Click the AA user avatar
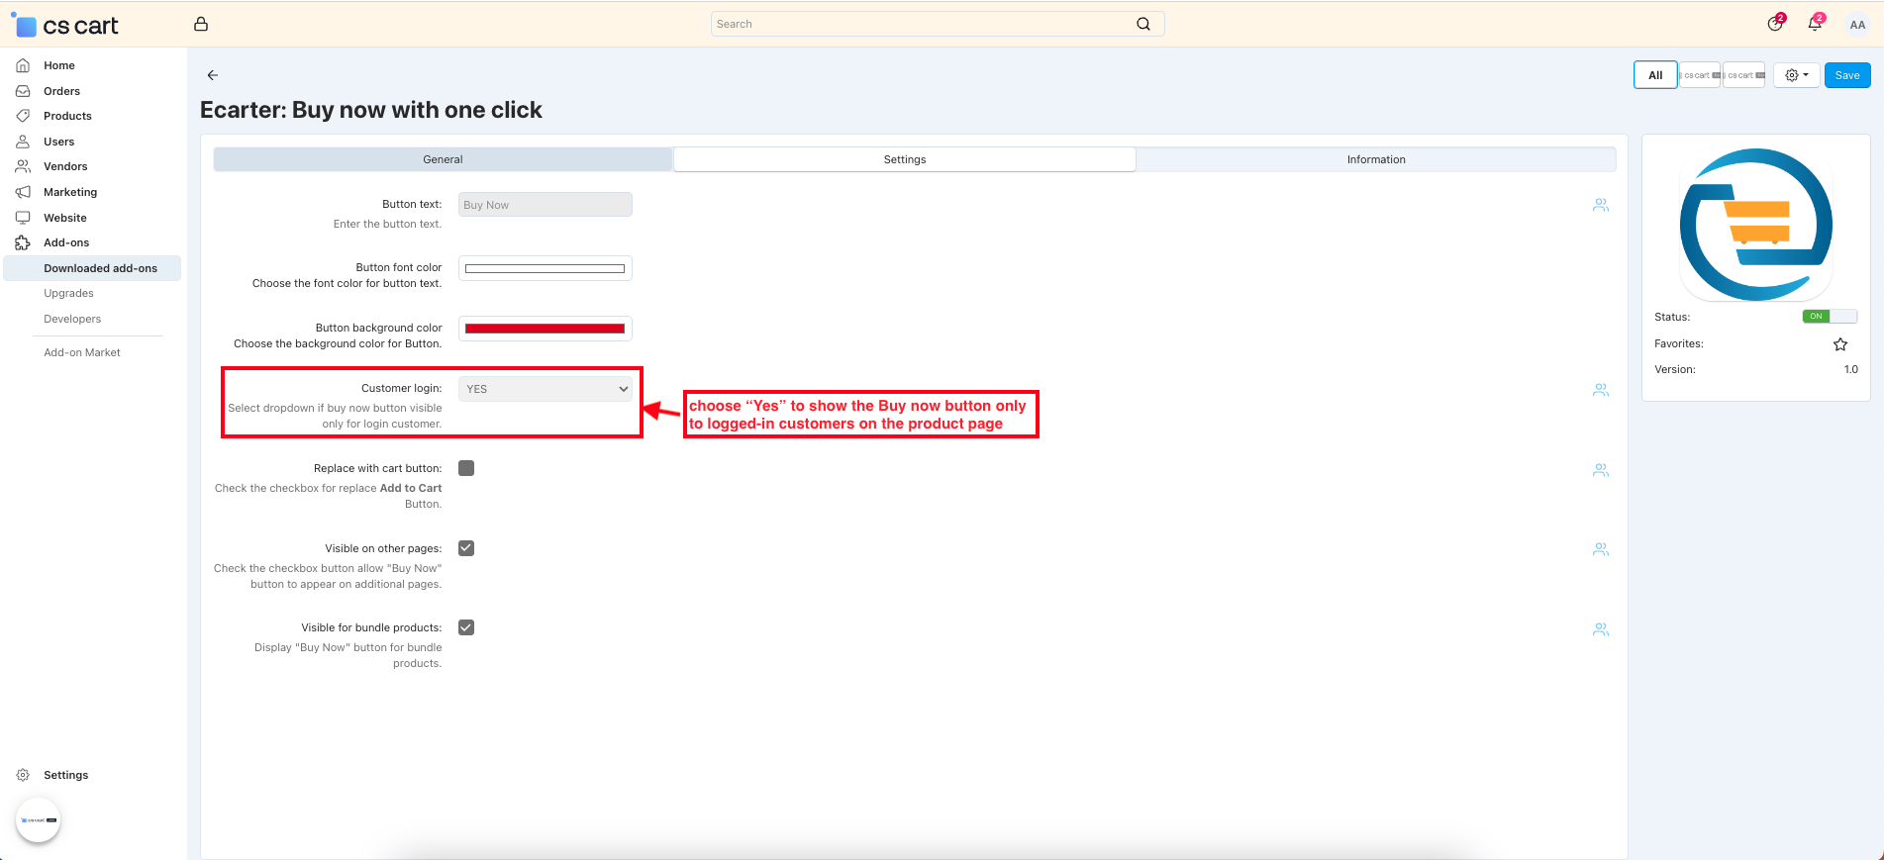Screen dimensions: 1884x860 click(1857, 25)
